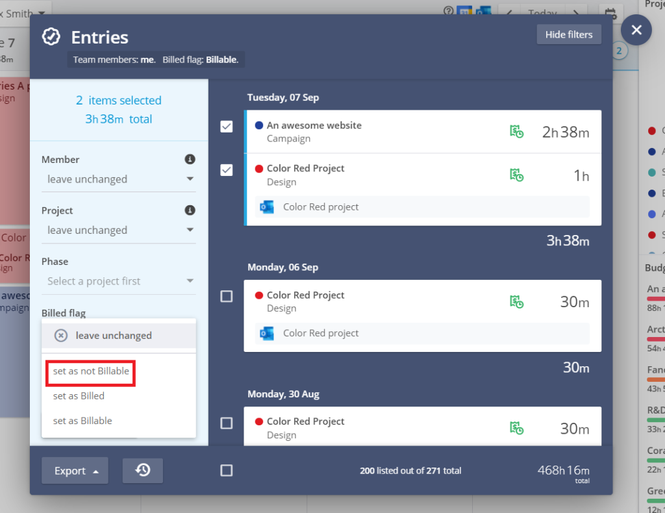Click billable icon on 06 Sep entry

(x=516, y=301)
